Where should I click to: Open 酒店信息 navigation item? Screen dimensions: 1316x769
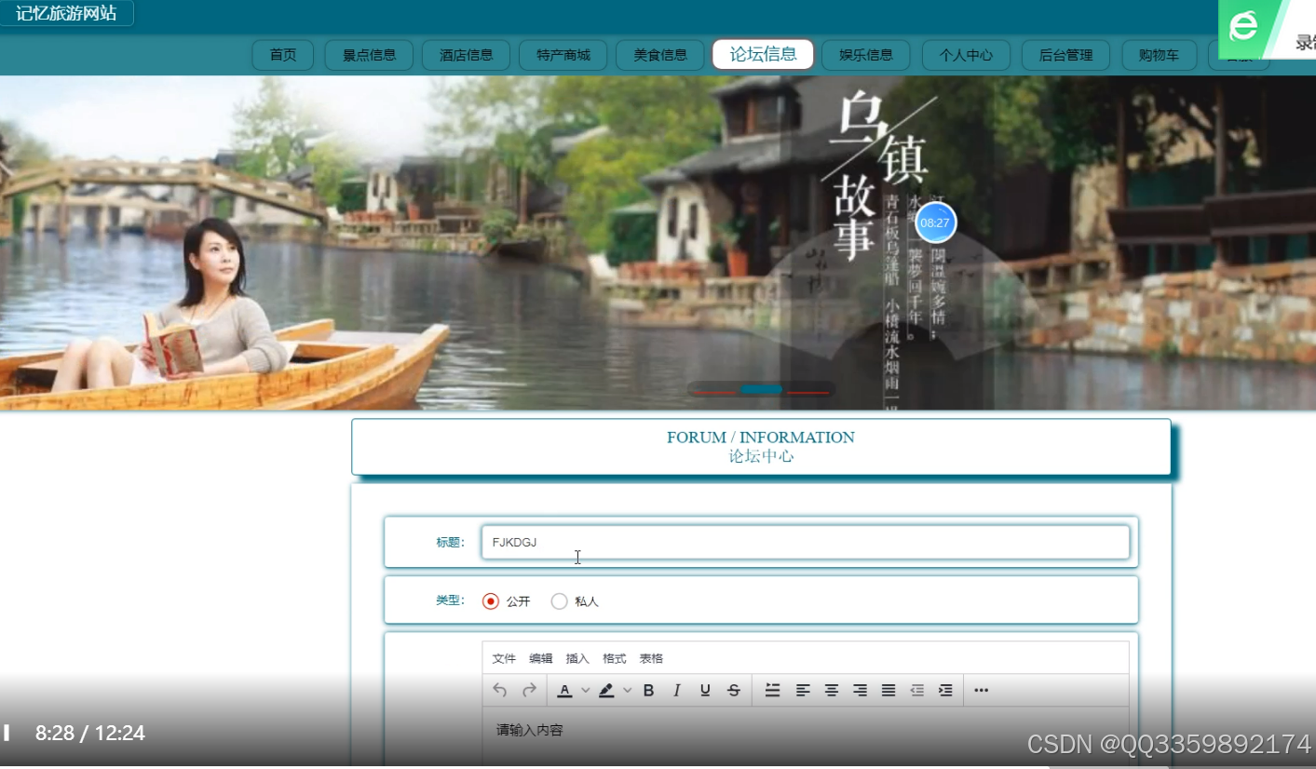click(x=466, y=55)
